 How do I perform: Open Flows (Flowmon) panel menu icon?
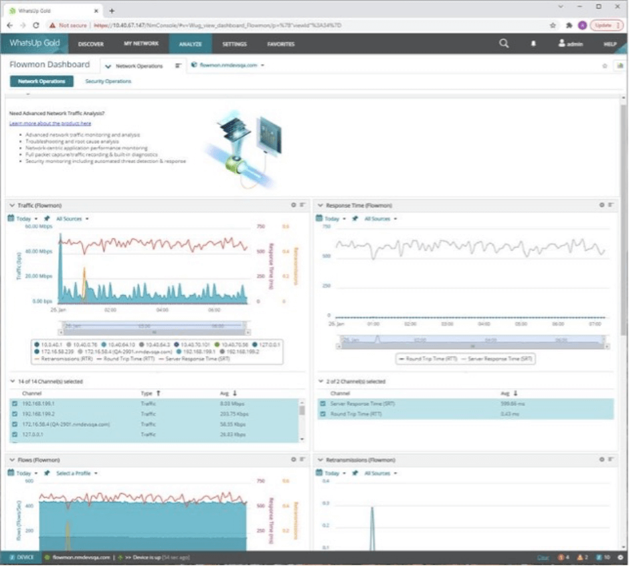pyautogui.click(x=302, y=460)
